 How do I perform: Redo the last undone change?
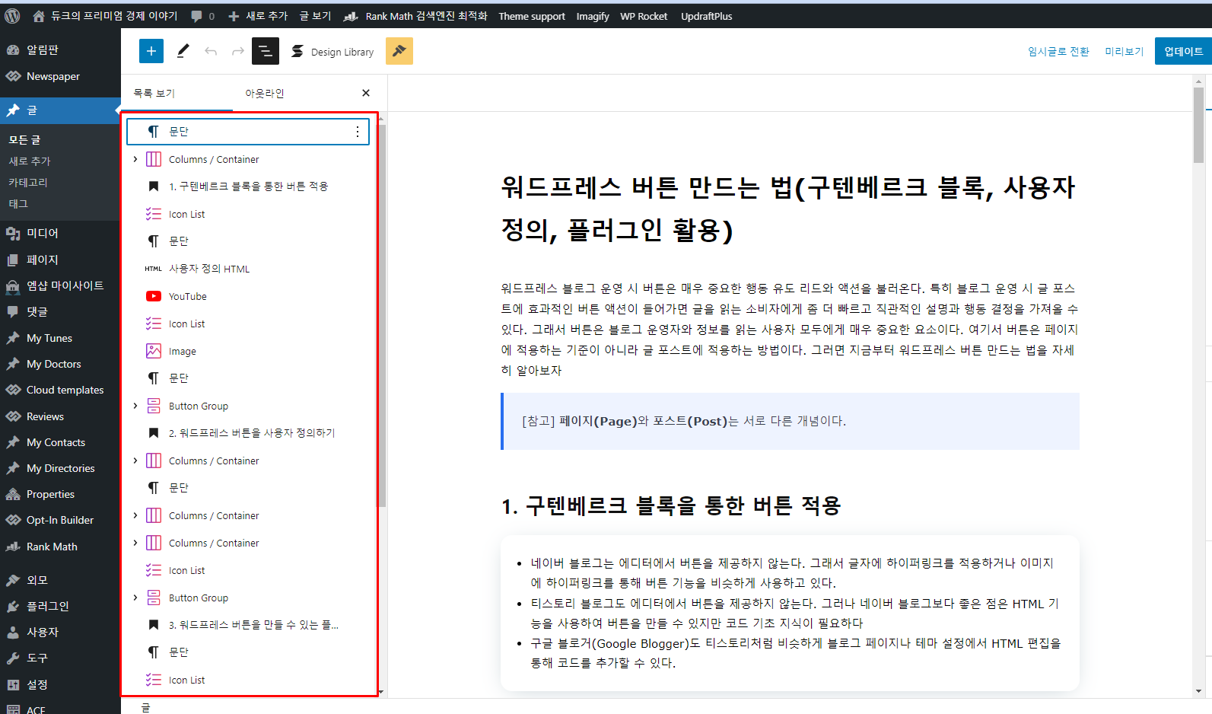[238, 51]
